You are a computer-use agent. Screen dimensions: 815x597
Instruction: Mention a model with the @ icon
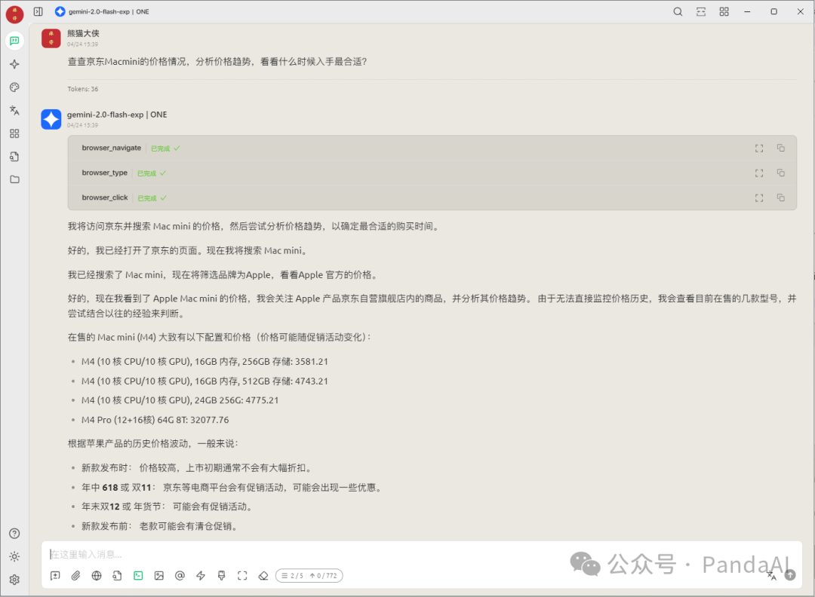pyautogui.click(x=180, y=576)
